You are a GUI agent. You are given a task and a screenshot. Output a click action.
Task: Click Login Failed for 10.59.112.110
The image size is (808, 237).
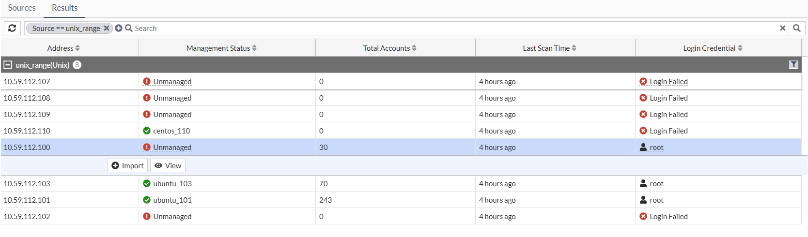coord(668,131)
